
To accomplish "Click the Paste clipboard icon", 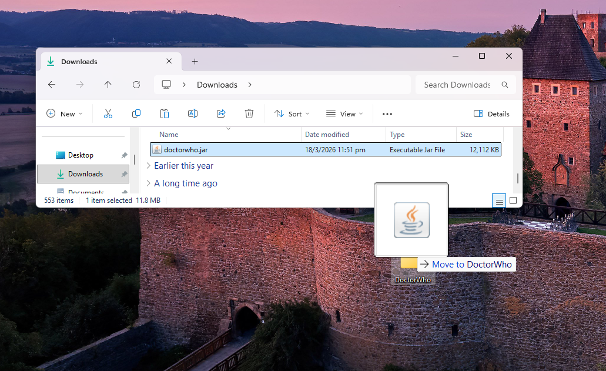I will click(165, 113).
